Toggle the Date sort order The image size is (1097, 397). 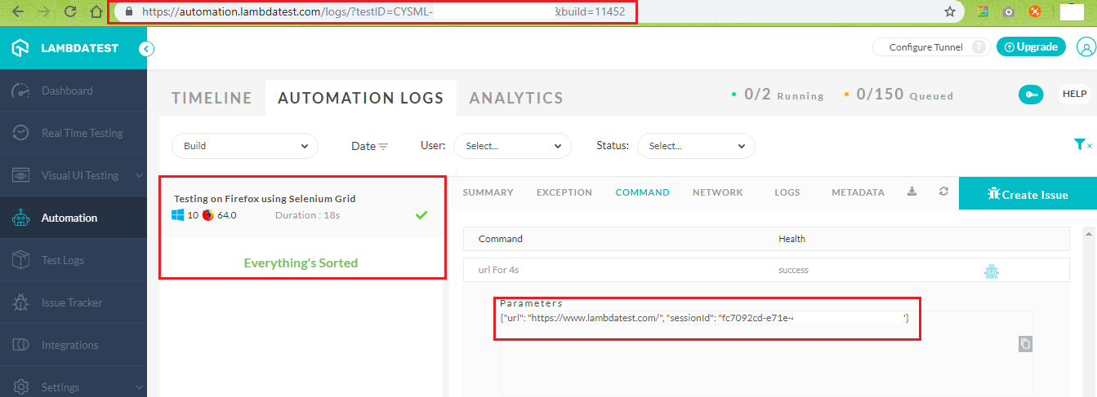tap(369, 147)
